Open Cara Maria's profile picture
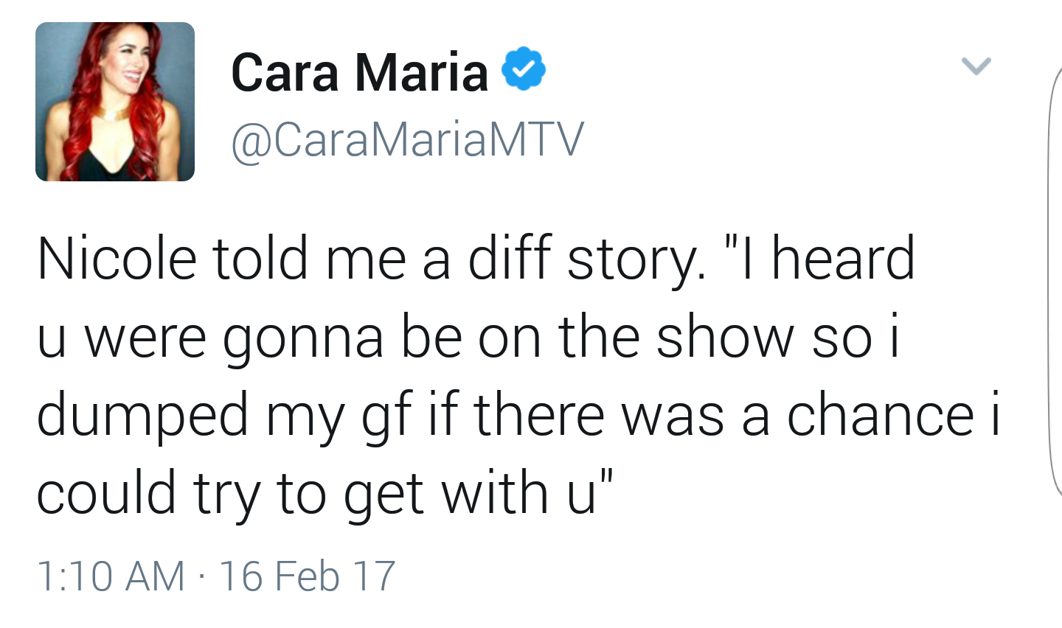This screenshot has height=628, width=1062. pyautogui.click(x=115, y=102)
